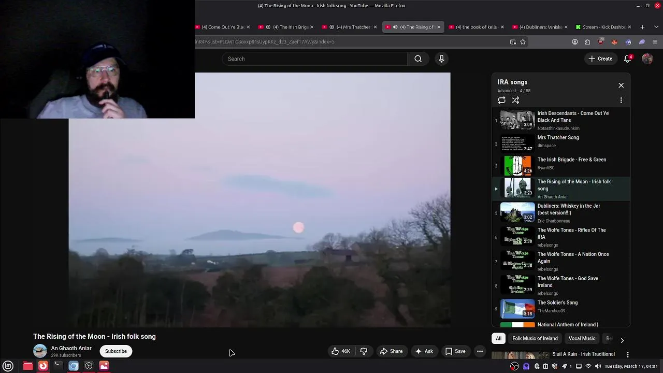Show the list of all Firefox tabs

tap(655, 27)
